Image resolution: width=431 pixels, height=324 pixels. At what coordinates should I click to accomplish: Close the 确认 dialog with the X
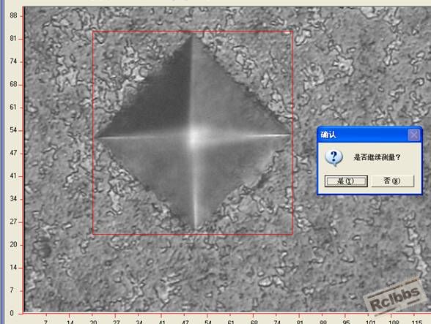click(x=413, y=135)
